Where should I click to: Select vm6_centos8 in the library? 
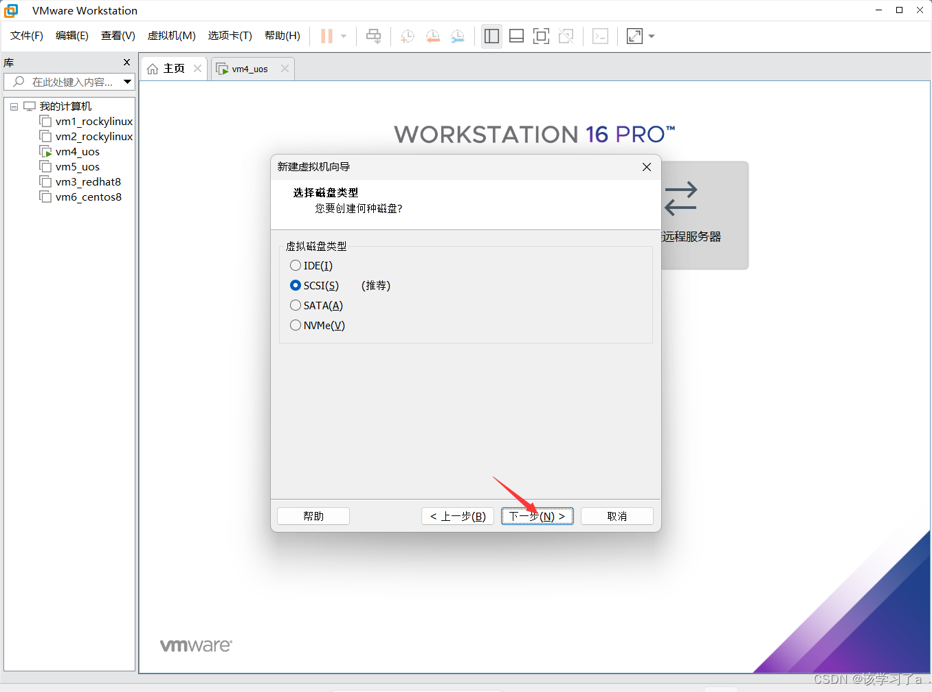89,197
